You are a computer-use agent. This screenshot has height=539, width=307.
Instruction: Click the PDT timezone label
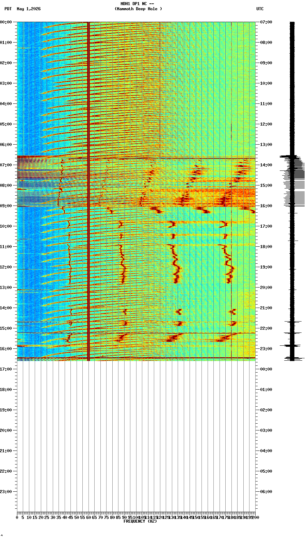click(x=8, y=9)
